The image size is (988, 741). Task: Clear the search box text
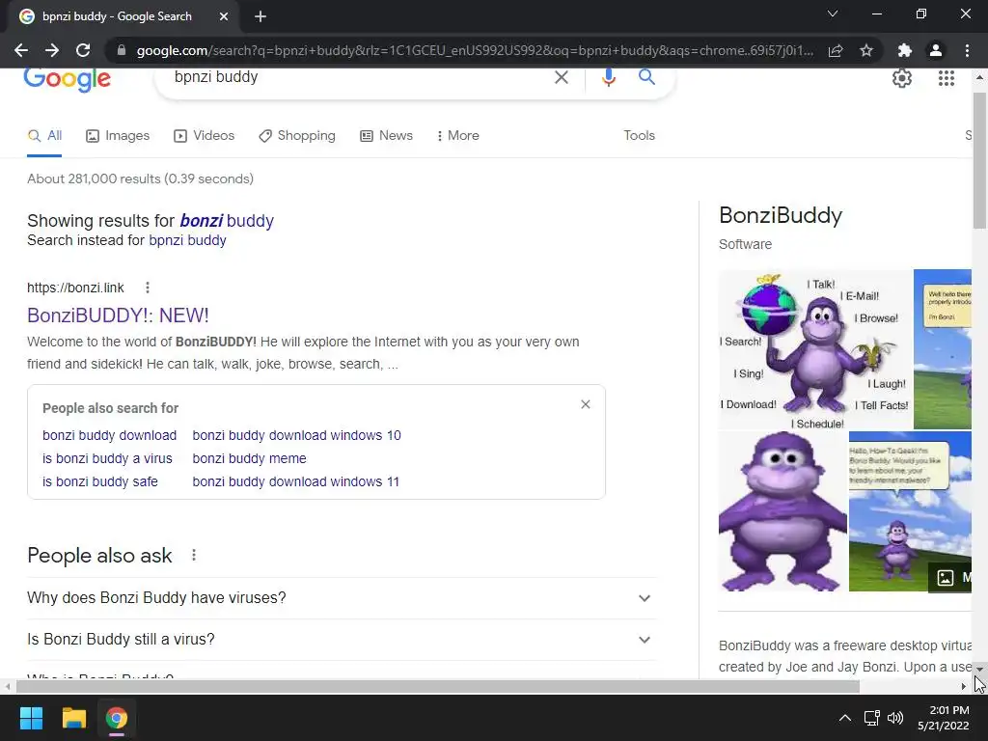pos(562,77)
